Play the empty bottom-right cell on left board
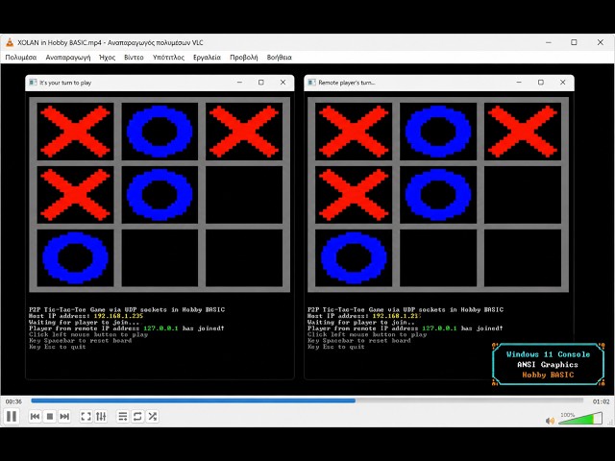The height and width of the screenshot is (461, 615). point(244,258)
